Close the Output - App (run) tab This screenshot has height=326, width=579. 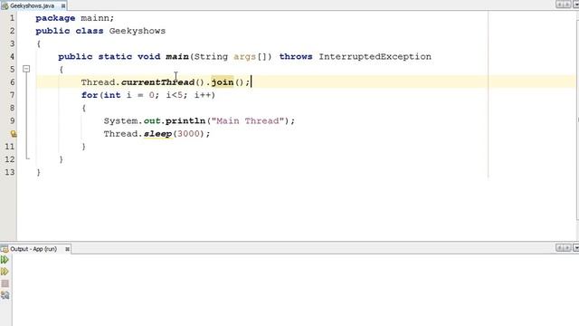[67, 249]
